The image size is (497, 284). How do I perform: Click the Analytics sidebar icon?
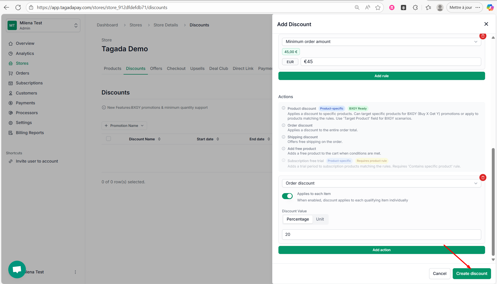pos(11,54)
